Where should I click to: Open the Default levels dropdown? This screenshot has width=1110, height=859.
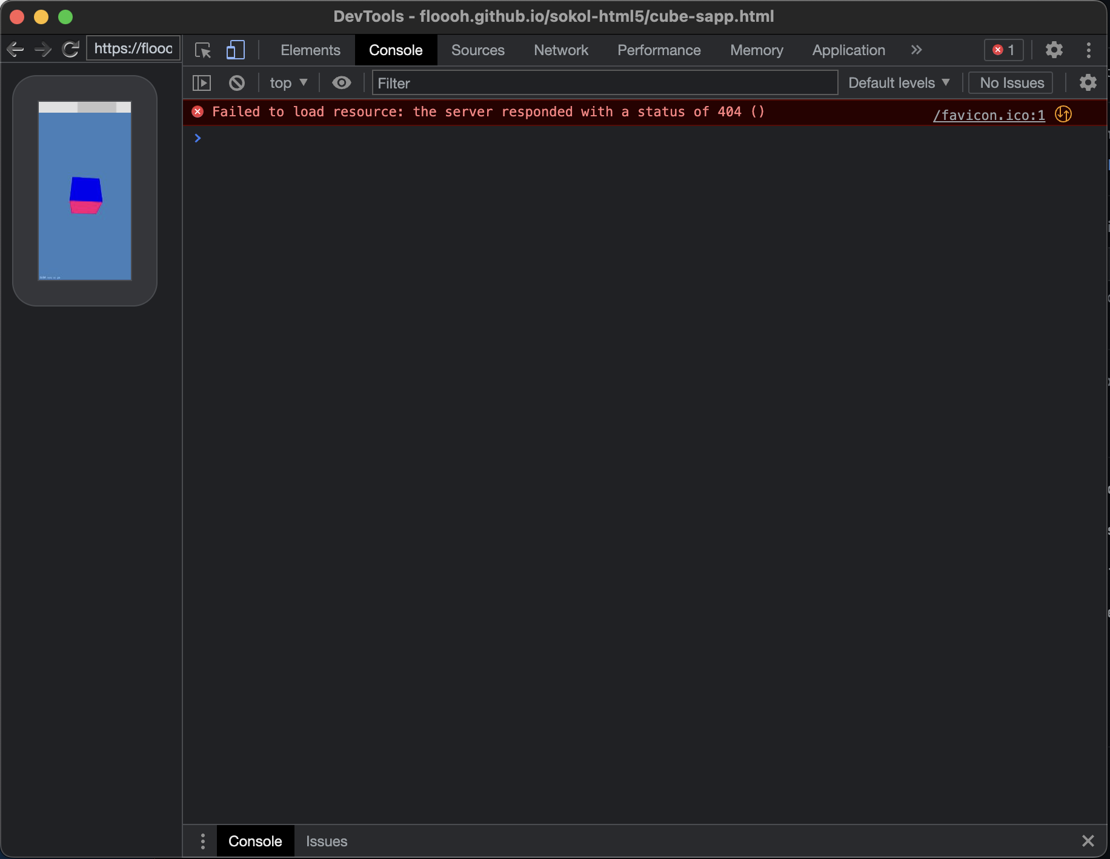[899, 83]
